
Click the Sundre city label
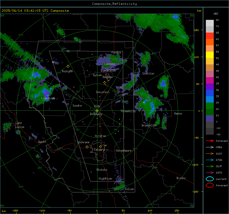(77, 105)
